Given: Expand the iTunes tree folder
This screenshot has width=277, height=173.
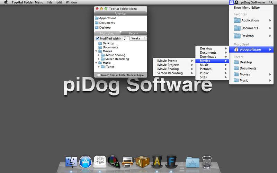Looking at the screenshot, I should pyautogui.click(x=99, y=67).
